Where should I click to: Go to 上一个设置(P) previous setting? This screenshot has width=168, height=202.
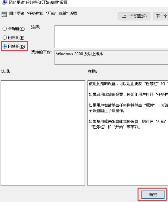[134, 16]
